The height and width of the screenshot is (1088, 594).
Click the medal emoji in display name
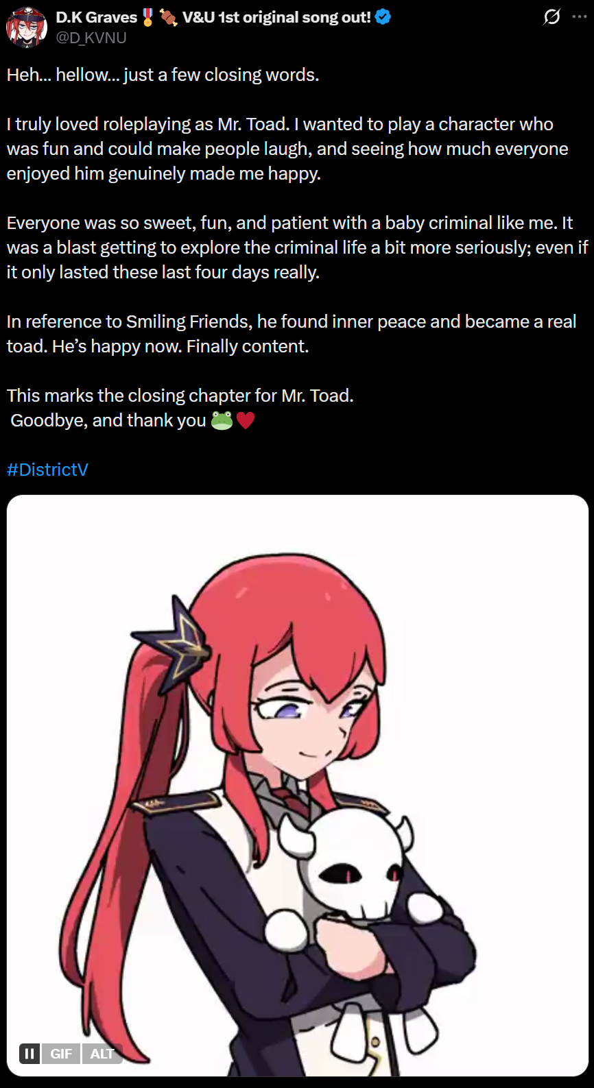[148, 17]
